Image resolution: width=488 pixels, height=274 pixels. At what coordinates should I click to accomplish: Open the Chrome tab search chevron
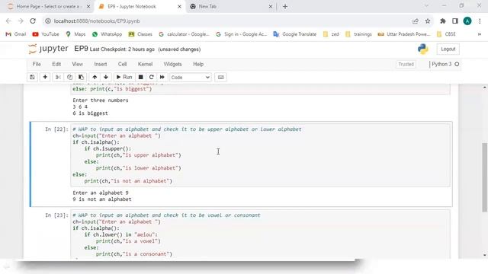tap(426, 6)
